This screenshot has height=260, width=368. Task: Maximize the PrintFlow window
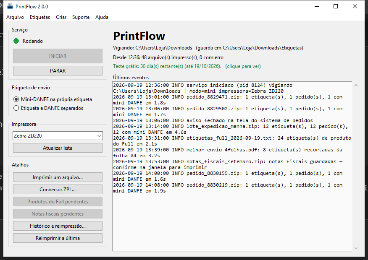click(x=336, y=6)
